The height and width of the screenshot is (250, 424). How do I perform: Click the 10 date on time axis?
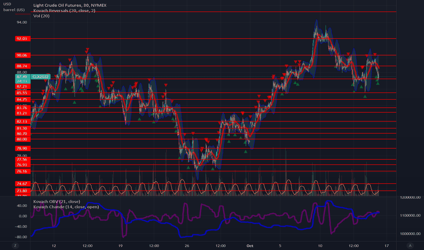(x=320, y=245)
